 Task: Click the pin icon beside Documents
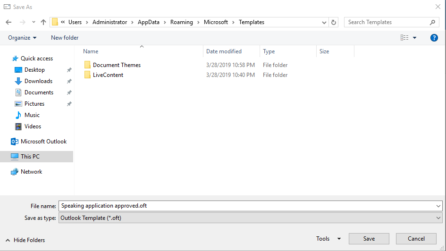point(69,92)
